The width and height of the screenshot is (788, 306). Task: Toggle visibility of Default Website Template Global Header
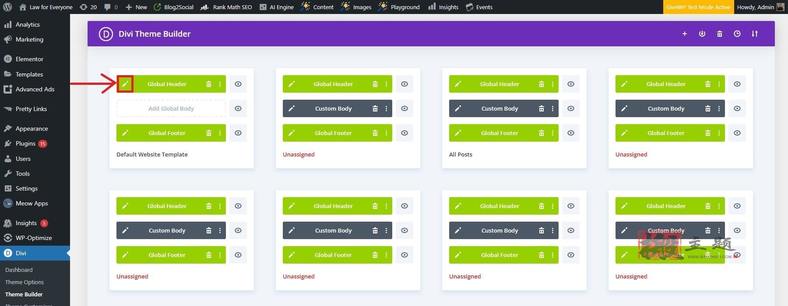tap(238, 84)
